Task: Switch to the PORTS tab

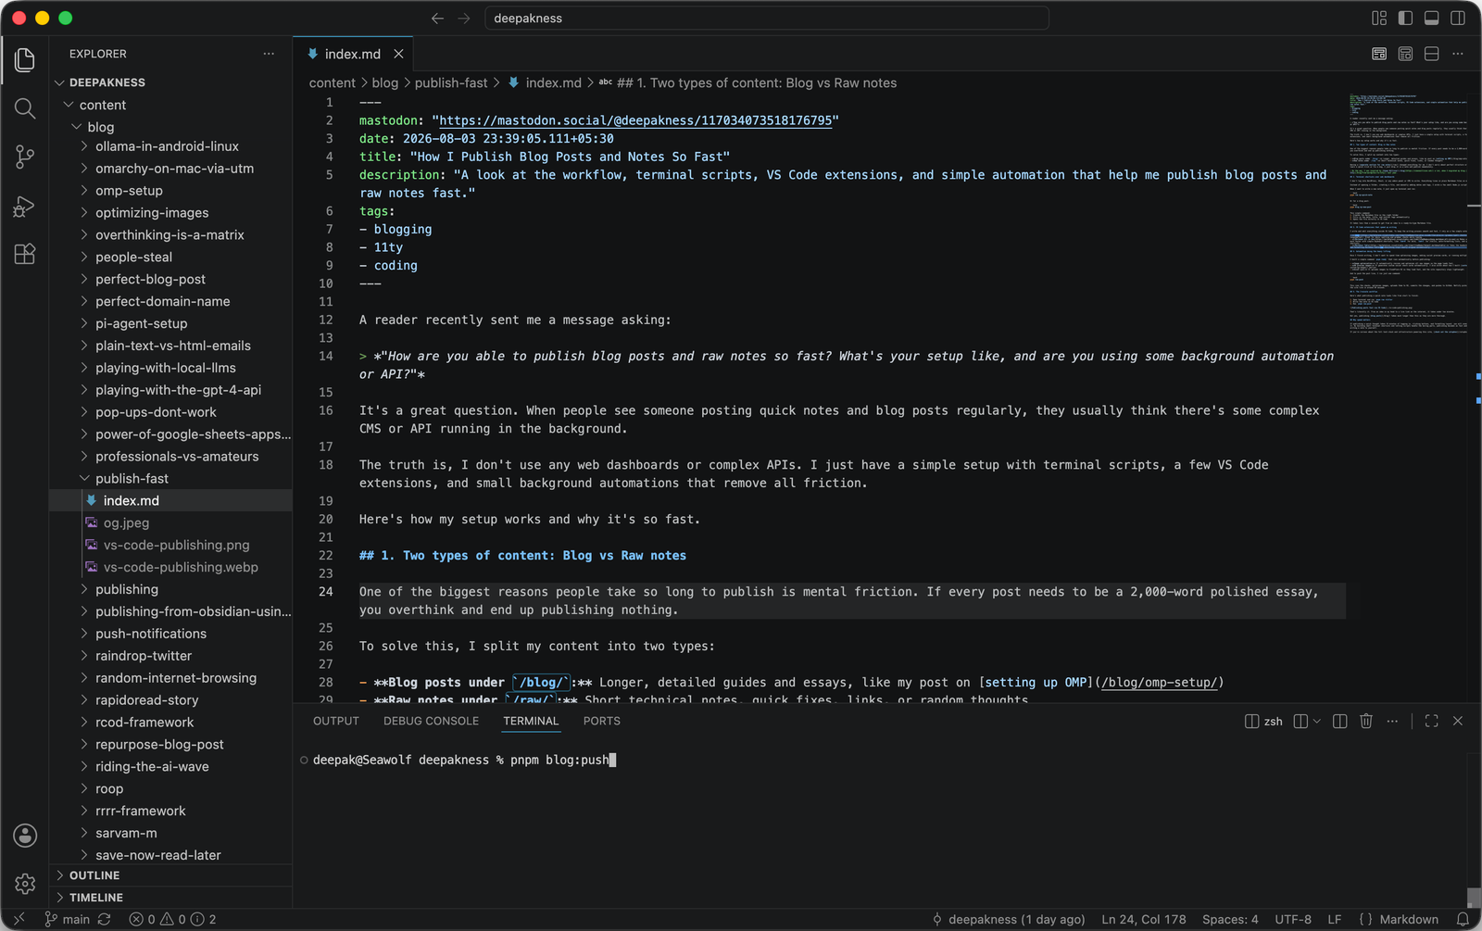Action: [x=601, y=721]
